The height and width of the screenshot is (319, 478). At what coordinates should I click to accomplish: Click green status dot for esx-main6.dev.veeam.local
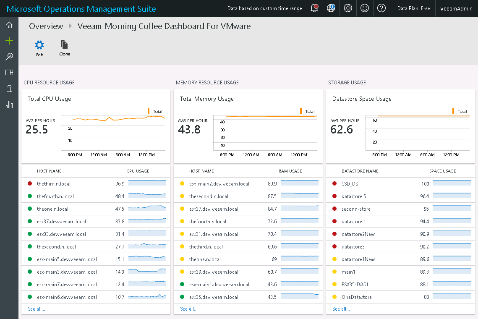[30, 297]
